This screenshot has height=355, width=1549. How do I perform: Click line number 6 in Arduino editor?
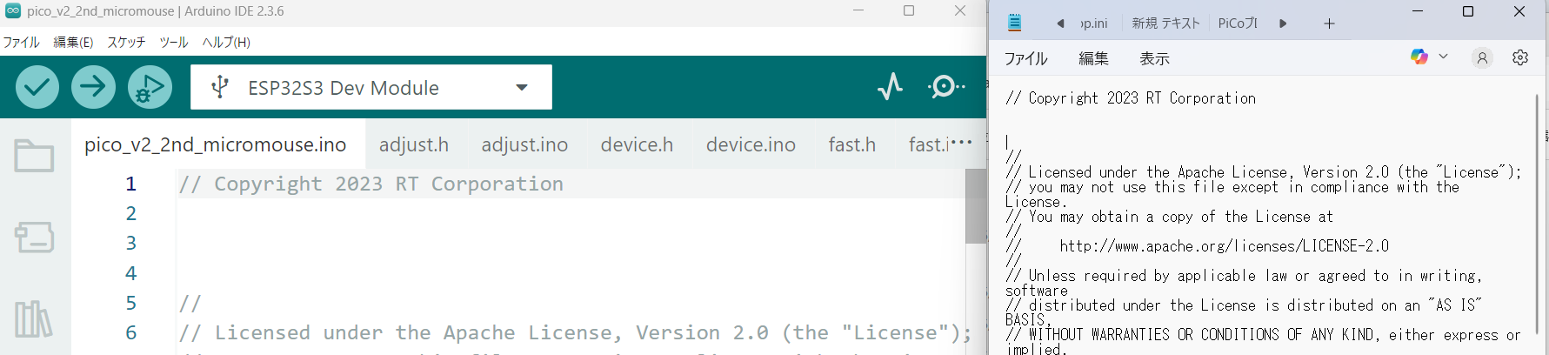(x=130, y=332)
